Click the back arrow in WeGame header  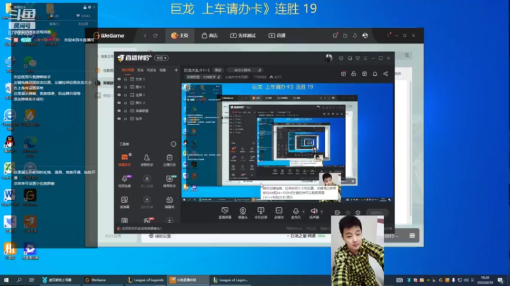pos(145,36)
